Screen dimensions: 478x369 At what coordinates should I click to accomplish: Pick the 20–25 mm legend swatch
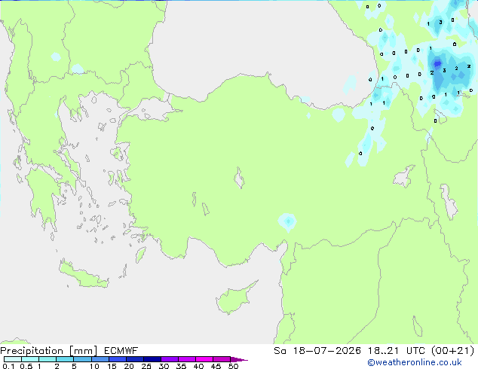click(134, 359)
